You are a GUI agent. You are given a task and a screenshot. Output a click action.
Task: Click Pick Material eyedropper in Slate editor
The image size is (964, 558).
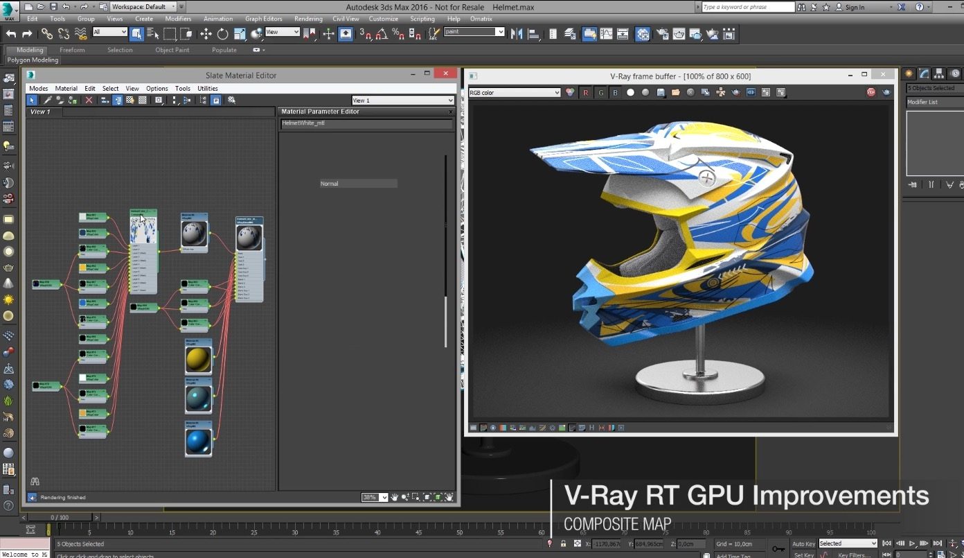(x=48, y=100)
